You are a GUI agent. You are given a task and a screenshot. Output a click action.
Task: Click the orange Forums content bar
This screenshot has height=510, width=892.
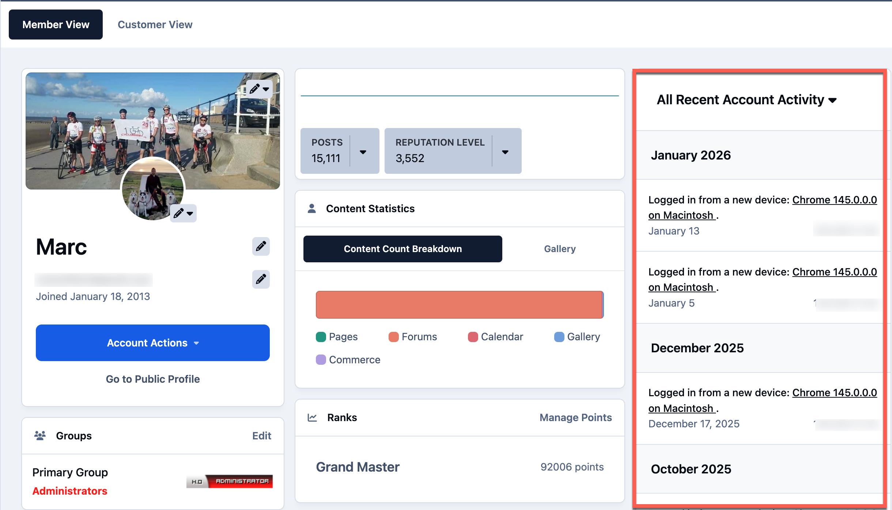click(459, 305)
